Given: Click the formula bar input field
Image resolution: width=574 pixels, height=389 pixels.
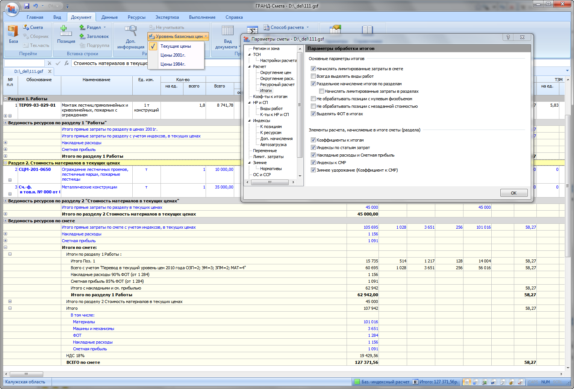Looking at the screenshot, I should (x=110, y=63).
